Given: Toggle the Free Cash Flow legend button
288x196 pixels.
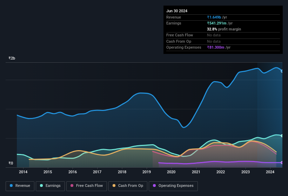Looking at the screenshot, I should [87, 186].
